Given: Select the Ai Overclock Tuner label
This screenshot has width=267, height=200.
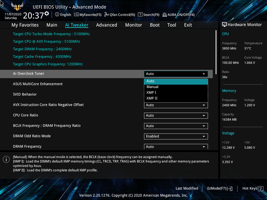Looking at the screenshot, I should pyautogui.click(x=29, y=74).
